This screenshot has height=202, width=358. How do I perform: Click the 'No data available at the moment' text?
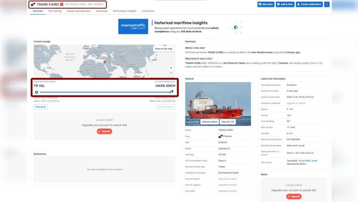point(104,169)
